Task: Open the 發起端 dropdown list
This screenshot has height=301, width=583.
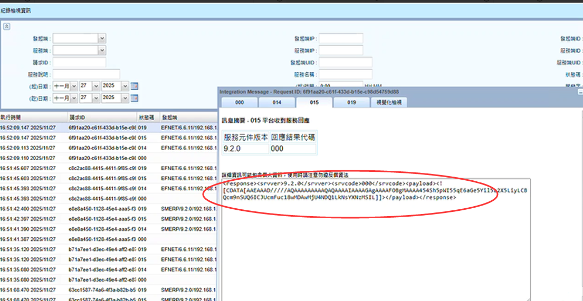Action: click(102, 38)
